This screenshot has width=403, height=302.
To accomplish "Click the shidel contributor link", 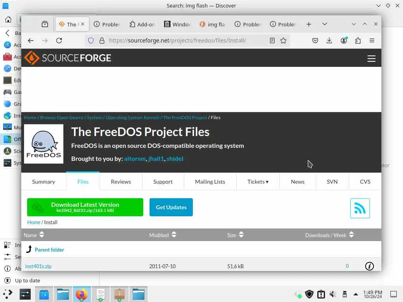I will click(x=175, y=159).
